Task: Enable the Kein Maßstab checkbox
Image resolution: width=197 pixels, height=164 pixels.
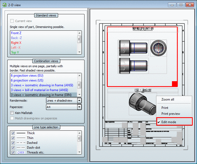Action: point(12,113)
